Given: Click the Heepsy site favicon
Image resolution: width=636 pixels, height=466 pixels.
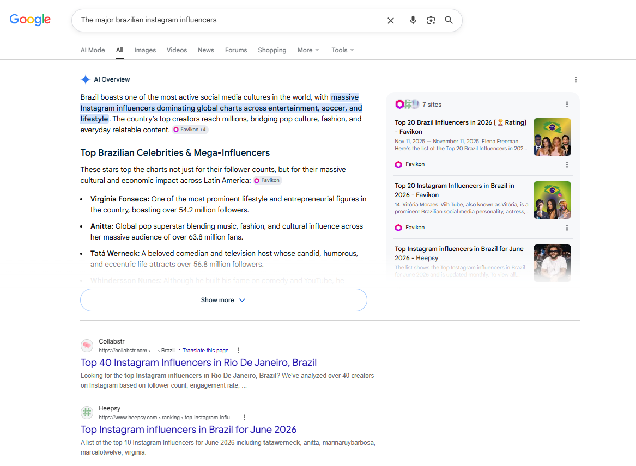Looking at the screenshot, I should pyautogui.click(x=87, y=413).
